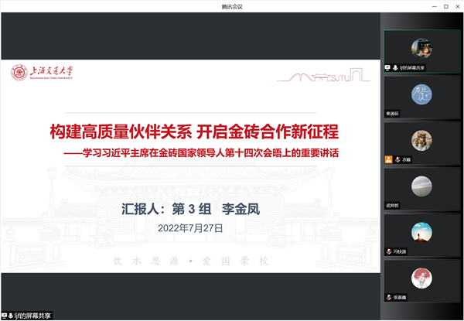Click the bottom-left screen sharing status icon
Viewport: 464px width, 321px height.
click(5, 316)
